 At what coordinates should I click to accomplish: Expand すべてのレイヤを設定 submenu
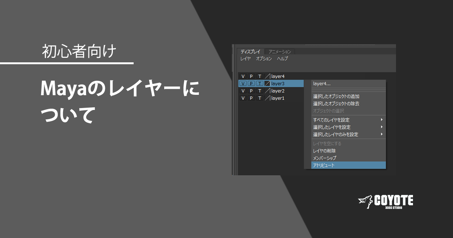point(348,120)
